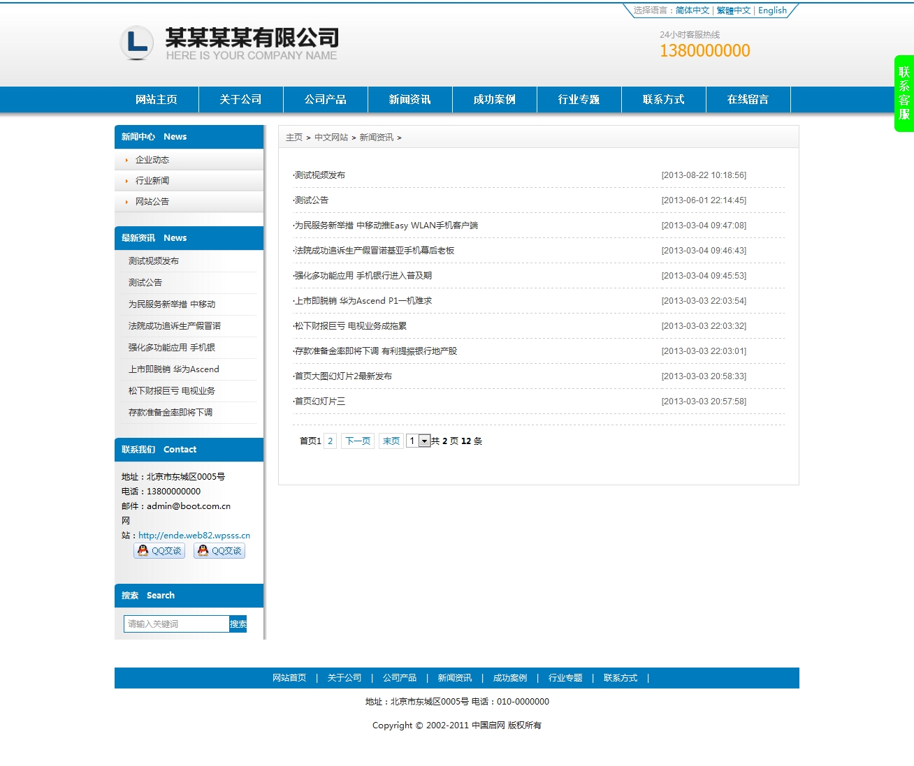Click the company logo L icon
This screenshot has width=914, height=766.
(137, 43)
